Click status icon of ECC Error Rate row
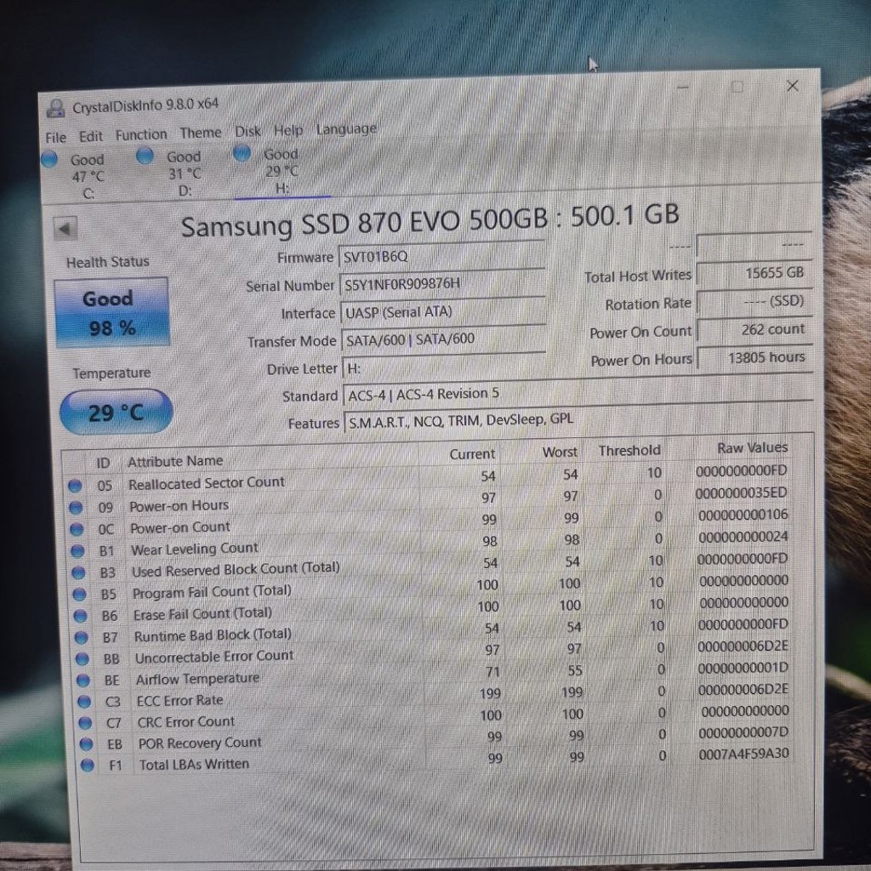This screenshot has height=871, width=871. click(x=84, y=702)
